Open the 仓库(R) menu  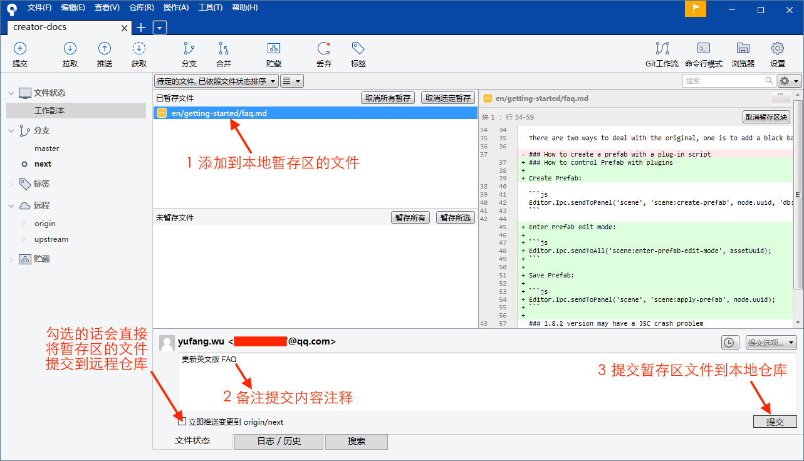(142, 8)
